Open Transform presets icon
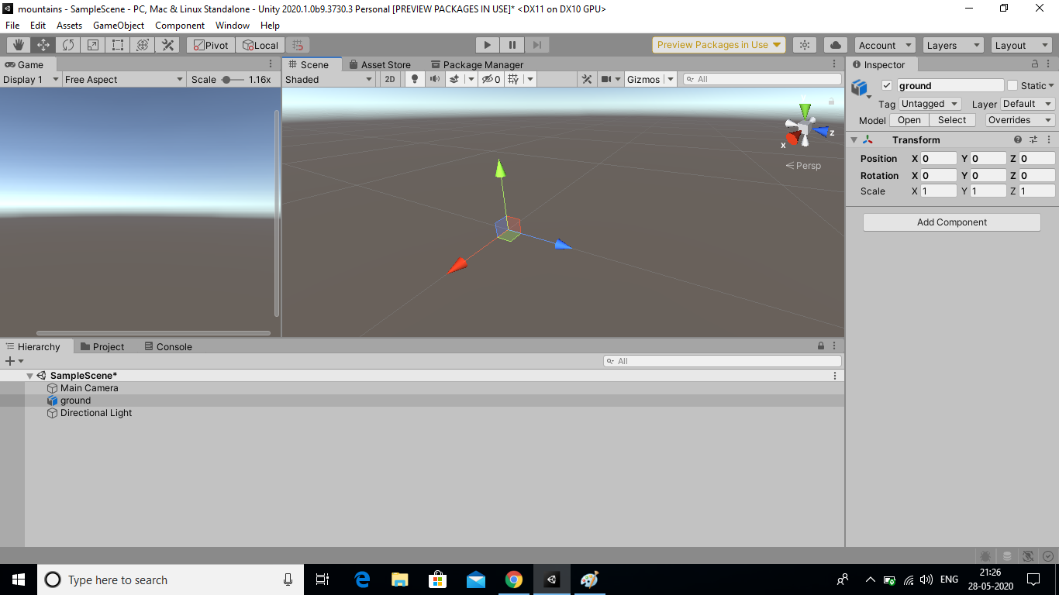 tap(1033, 140)
